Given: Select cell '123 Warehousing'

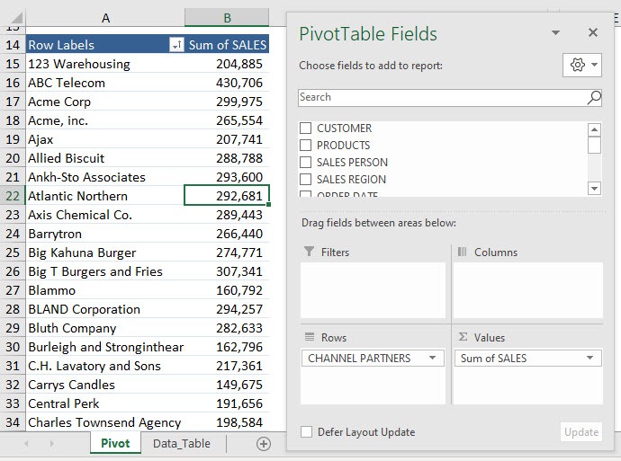Looking at the screenshot, I should (105, 64).
